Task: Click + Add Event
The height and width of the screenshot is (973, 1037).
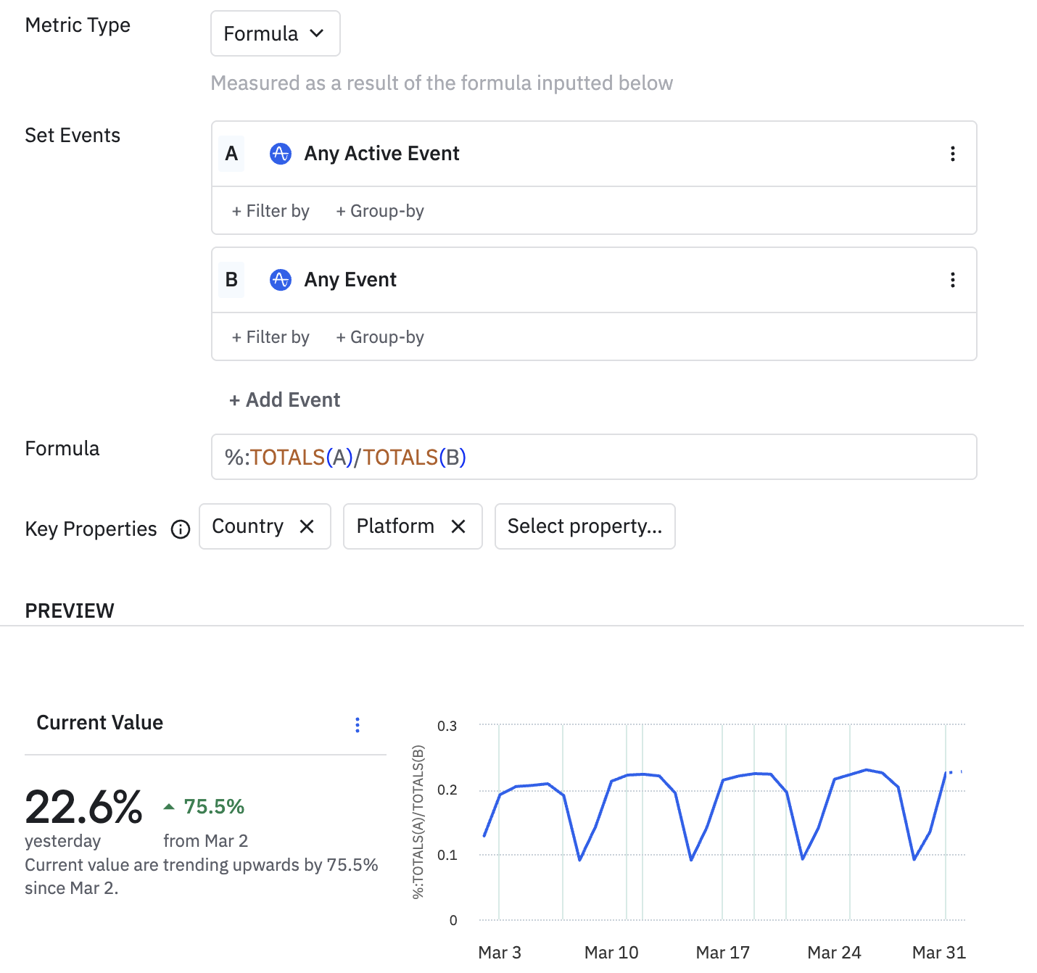Action: click(284, 400)
